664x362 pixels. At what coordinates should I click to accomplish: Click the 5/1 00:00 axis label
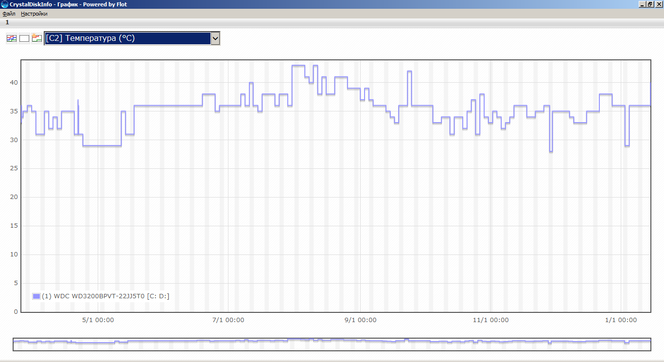[x=98, y=320]
